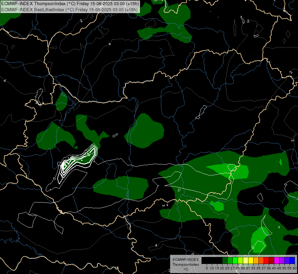Click the legend tick value '10'

(x=212, y=268)
